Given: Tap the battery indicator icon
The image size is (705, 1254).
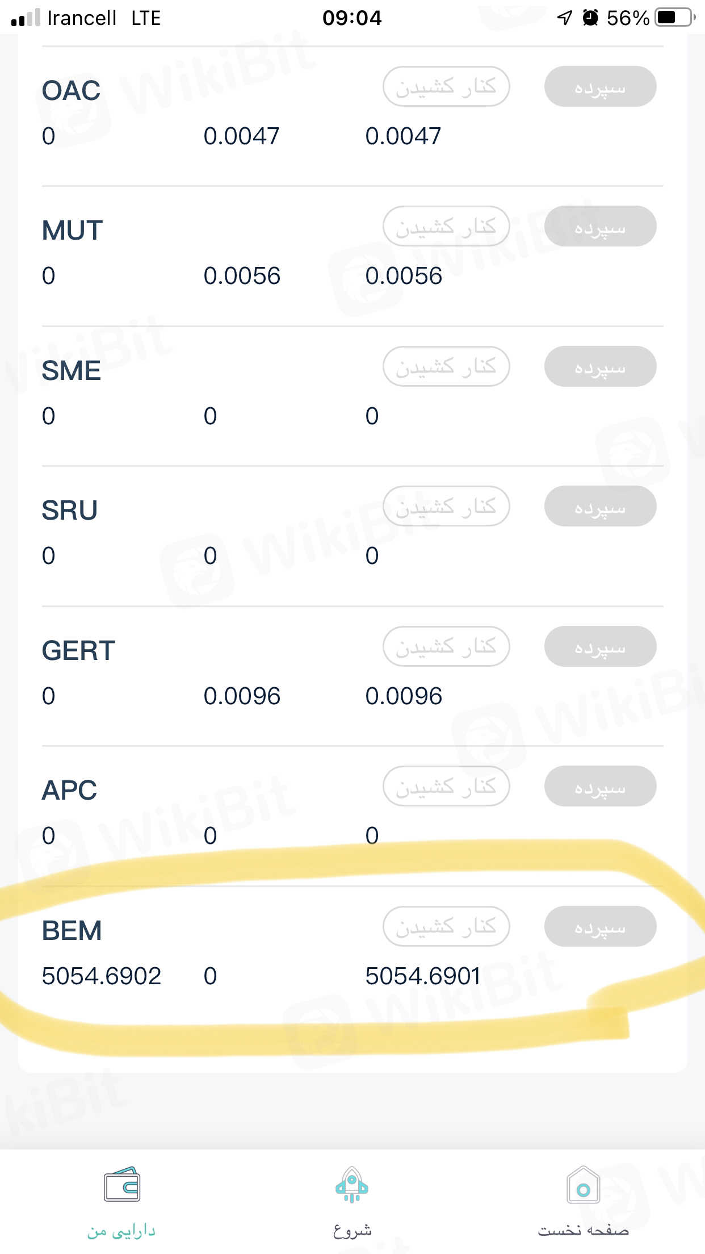Looking at the screenshot, I should tap(674, 18).
